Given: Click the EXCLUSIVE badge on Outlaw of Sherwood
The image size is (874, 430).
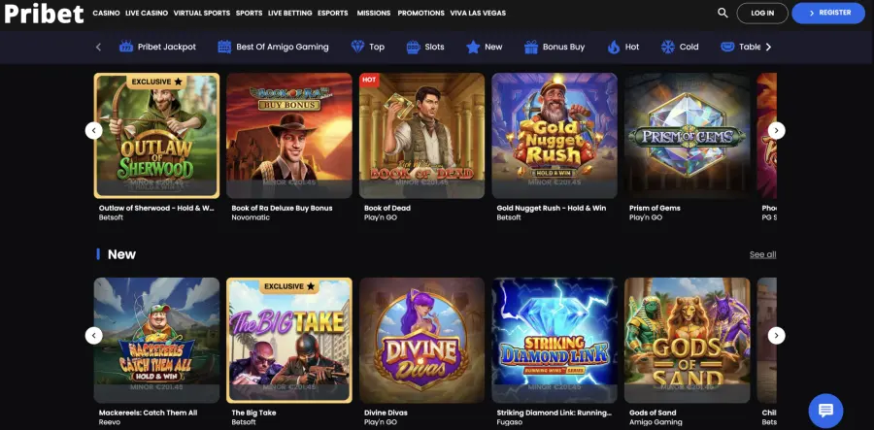Looking at the screenshot, I should pos(156,82).
